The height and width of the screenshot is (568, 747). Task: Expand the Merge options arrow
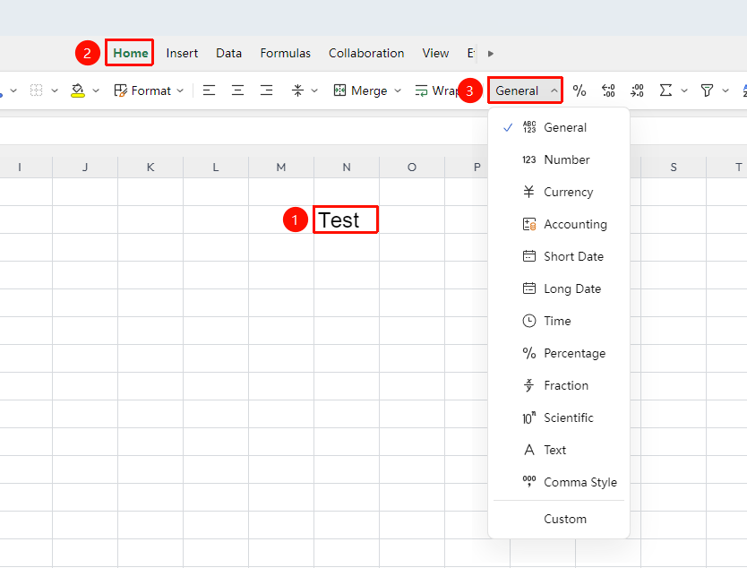[398, 90]
